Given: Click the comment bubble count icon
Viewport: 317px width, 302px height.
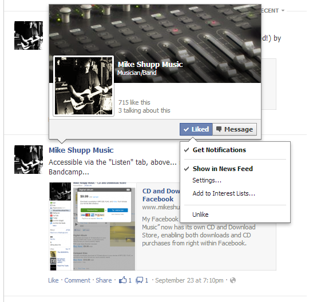Looking at the screenshot, I should click(x=139, y=280).
